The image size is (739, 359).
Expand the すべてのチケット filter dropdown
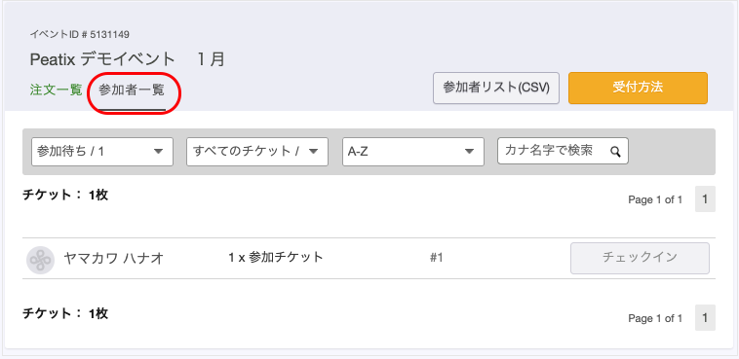coord(257,152)
